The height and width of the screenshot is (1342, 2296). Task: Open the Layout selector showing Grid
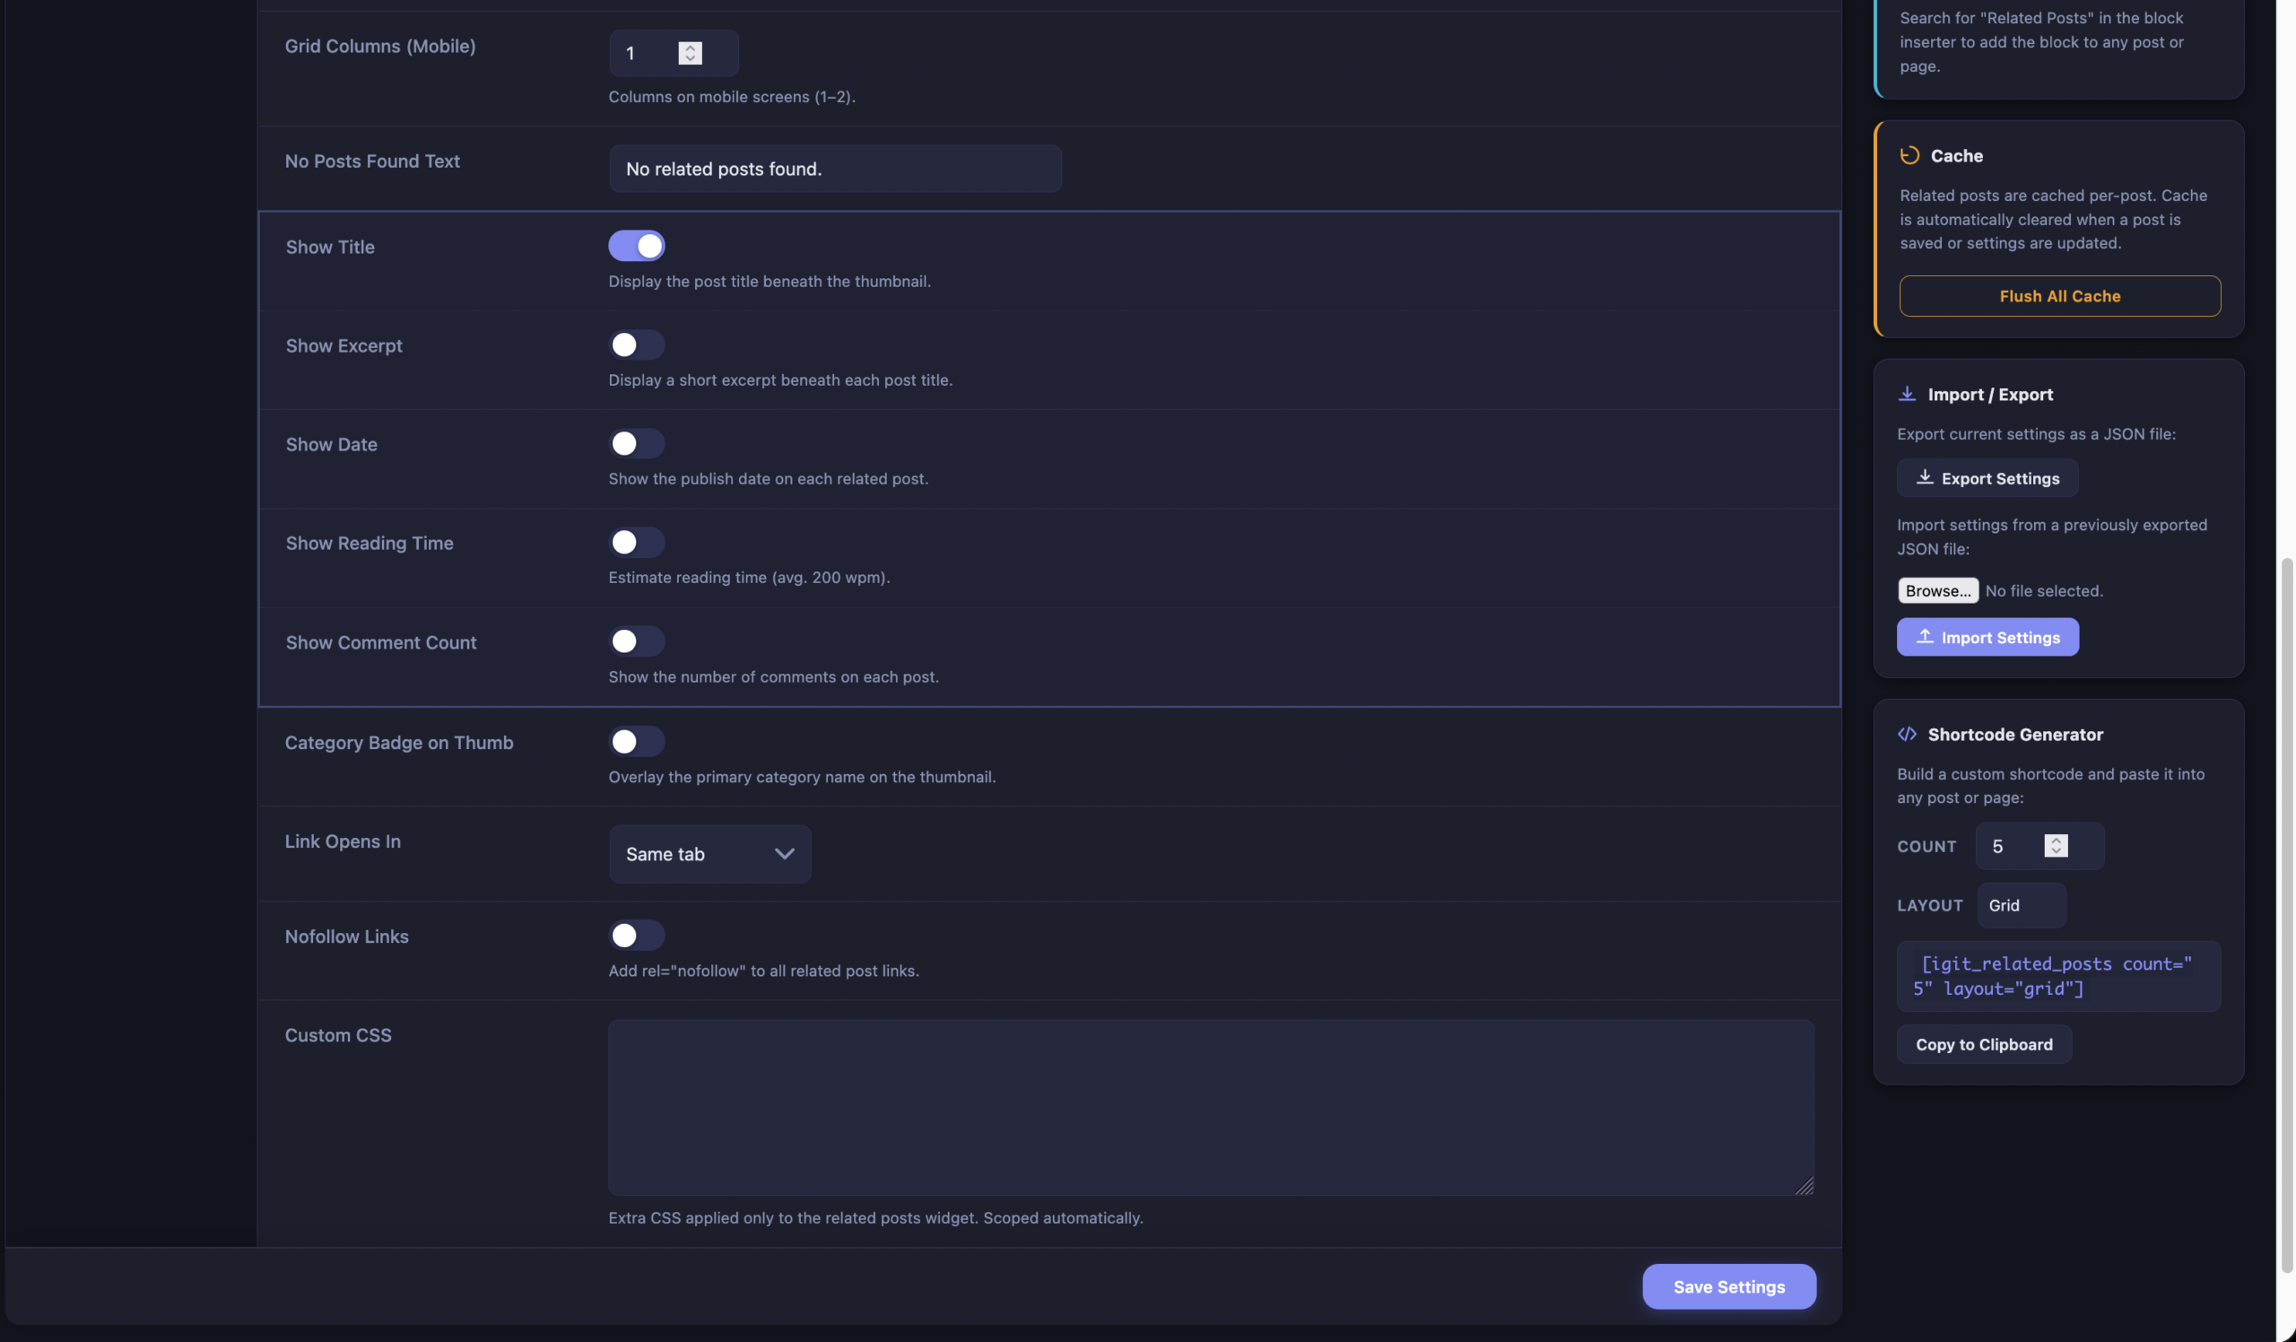pyautogui.click(x=2021, y=905)
